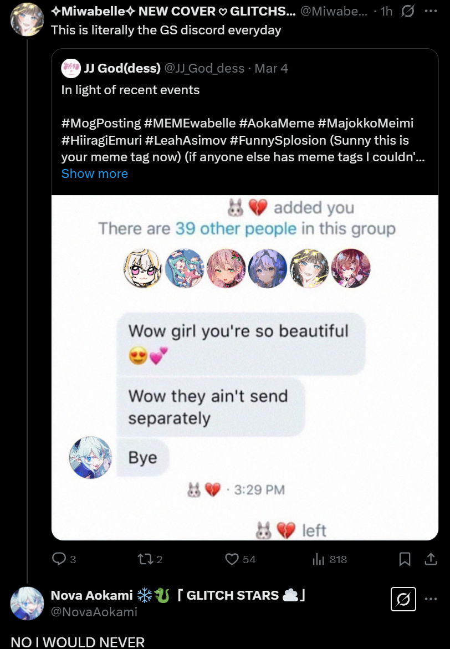Click the reply icon with 3 replies
This screenshot has height=649, width=450.
tap(59, 559)
